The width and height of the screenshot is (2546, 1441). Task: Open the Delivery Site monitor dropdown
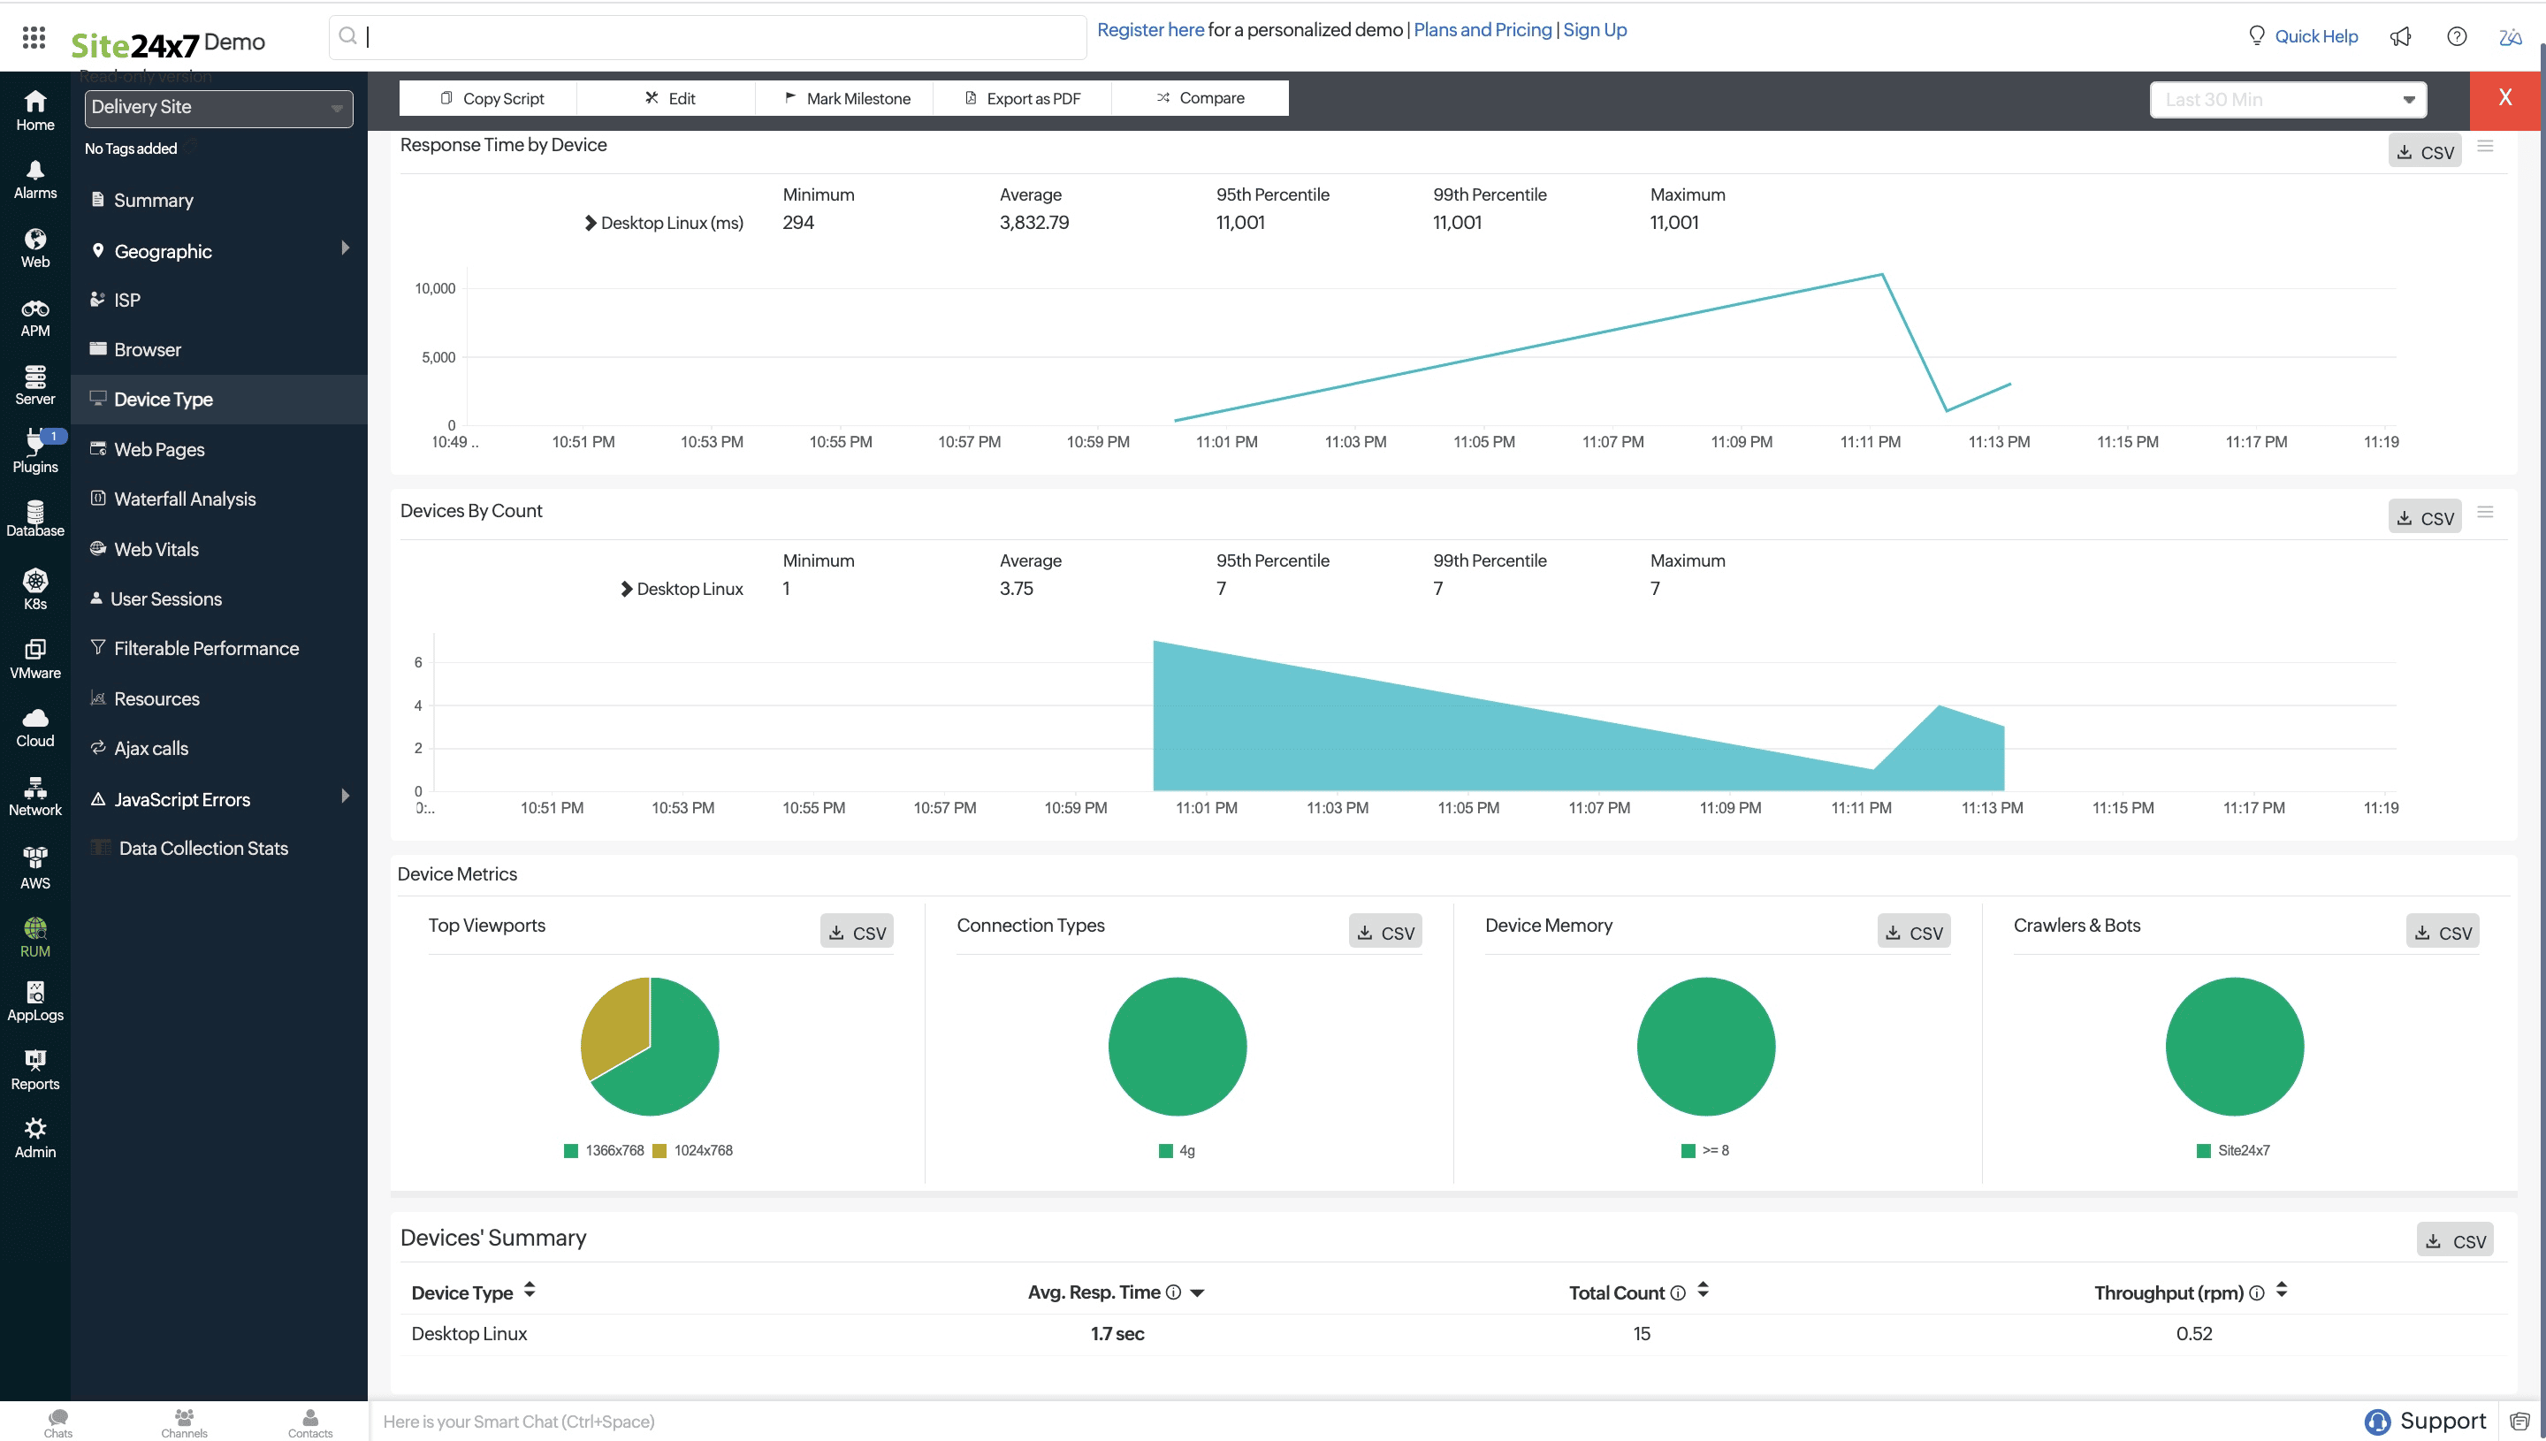(217, 107)
